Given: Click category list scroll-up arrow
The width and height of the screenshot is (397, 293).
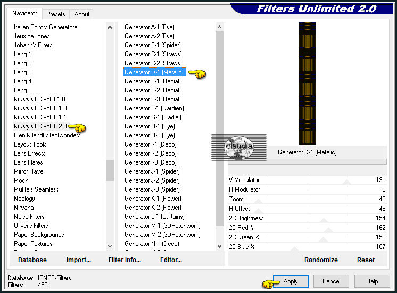Looking at the screenshot, I should click(x=110, y=27).
